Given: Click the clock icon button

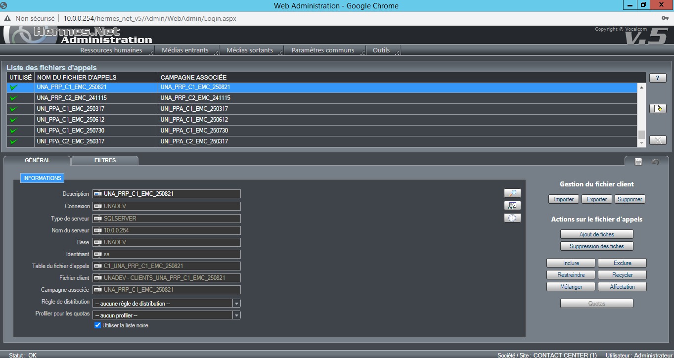Looking at the screenshot, I should [512, 218].
